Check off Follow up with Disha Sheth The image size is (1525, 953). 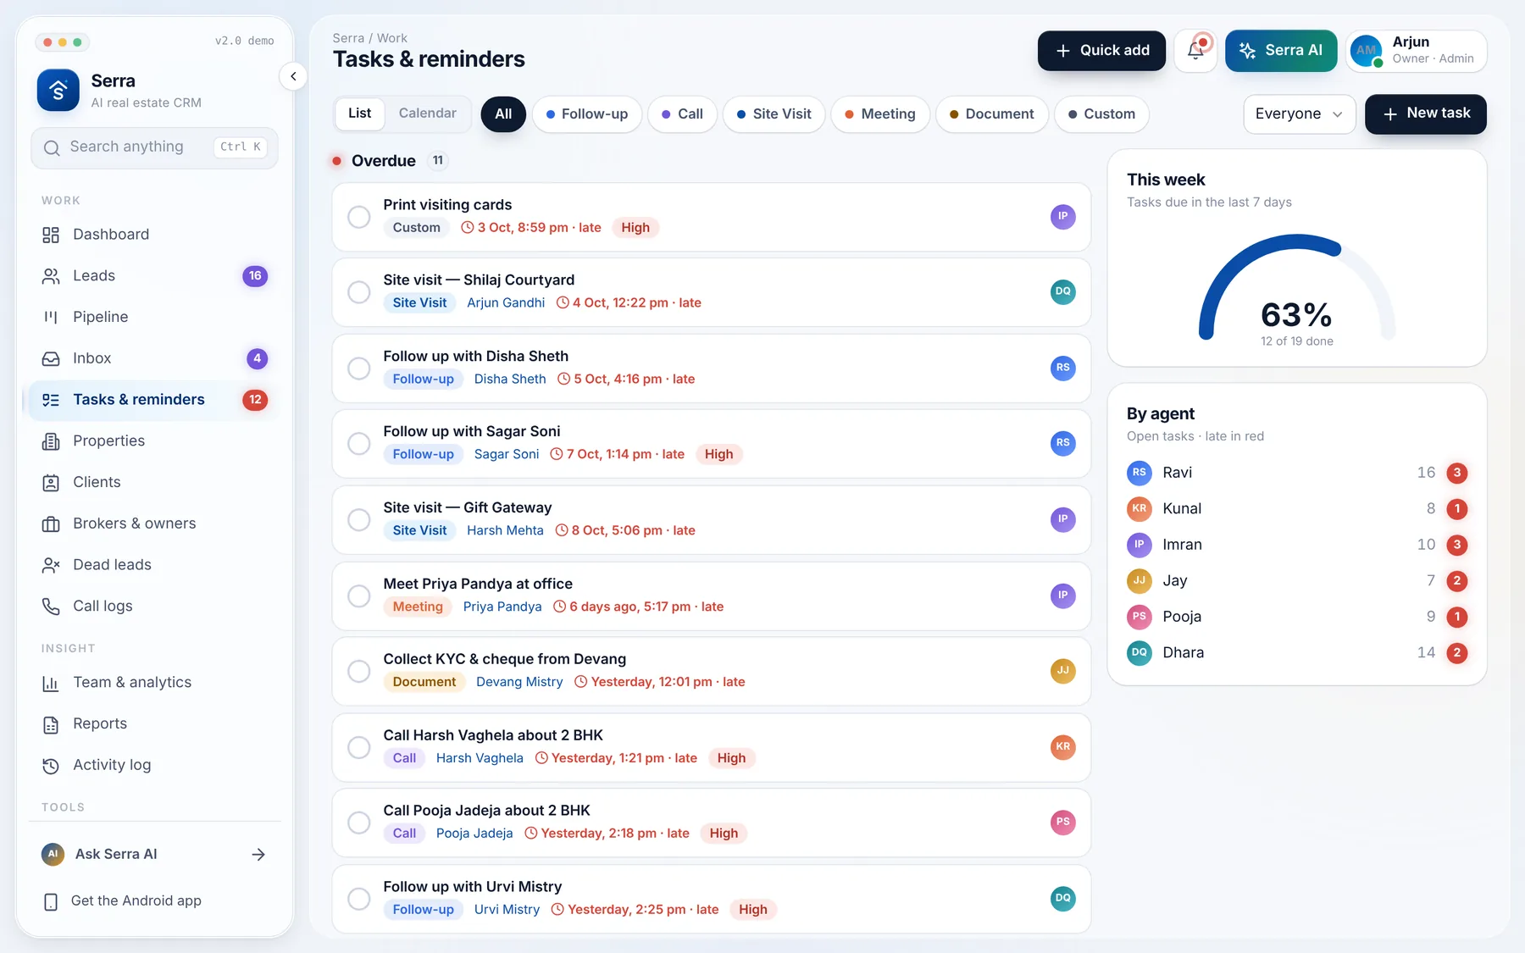pos(359,368)
